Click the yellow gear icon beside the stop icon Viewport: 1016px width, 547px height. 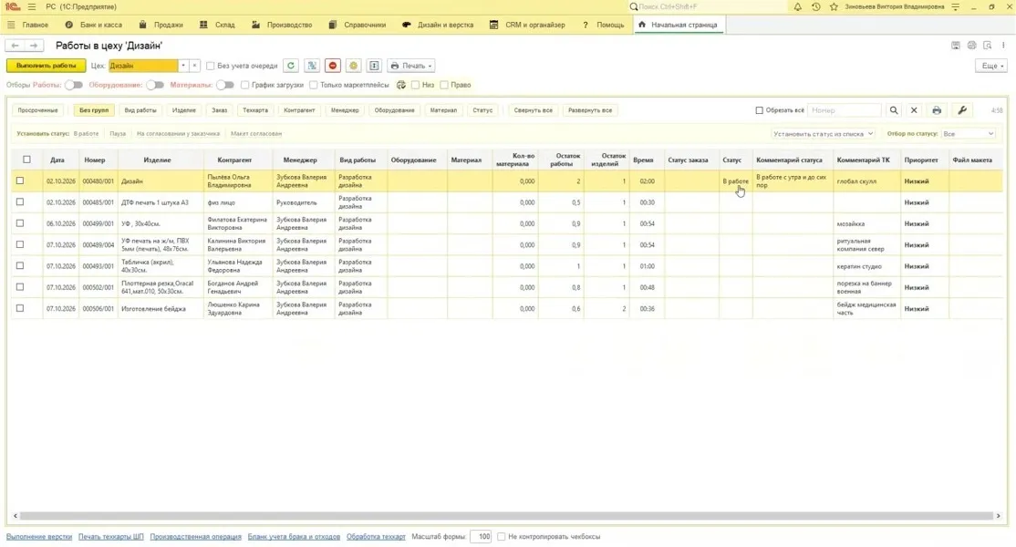(x=353, y=66)
